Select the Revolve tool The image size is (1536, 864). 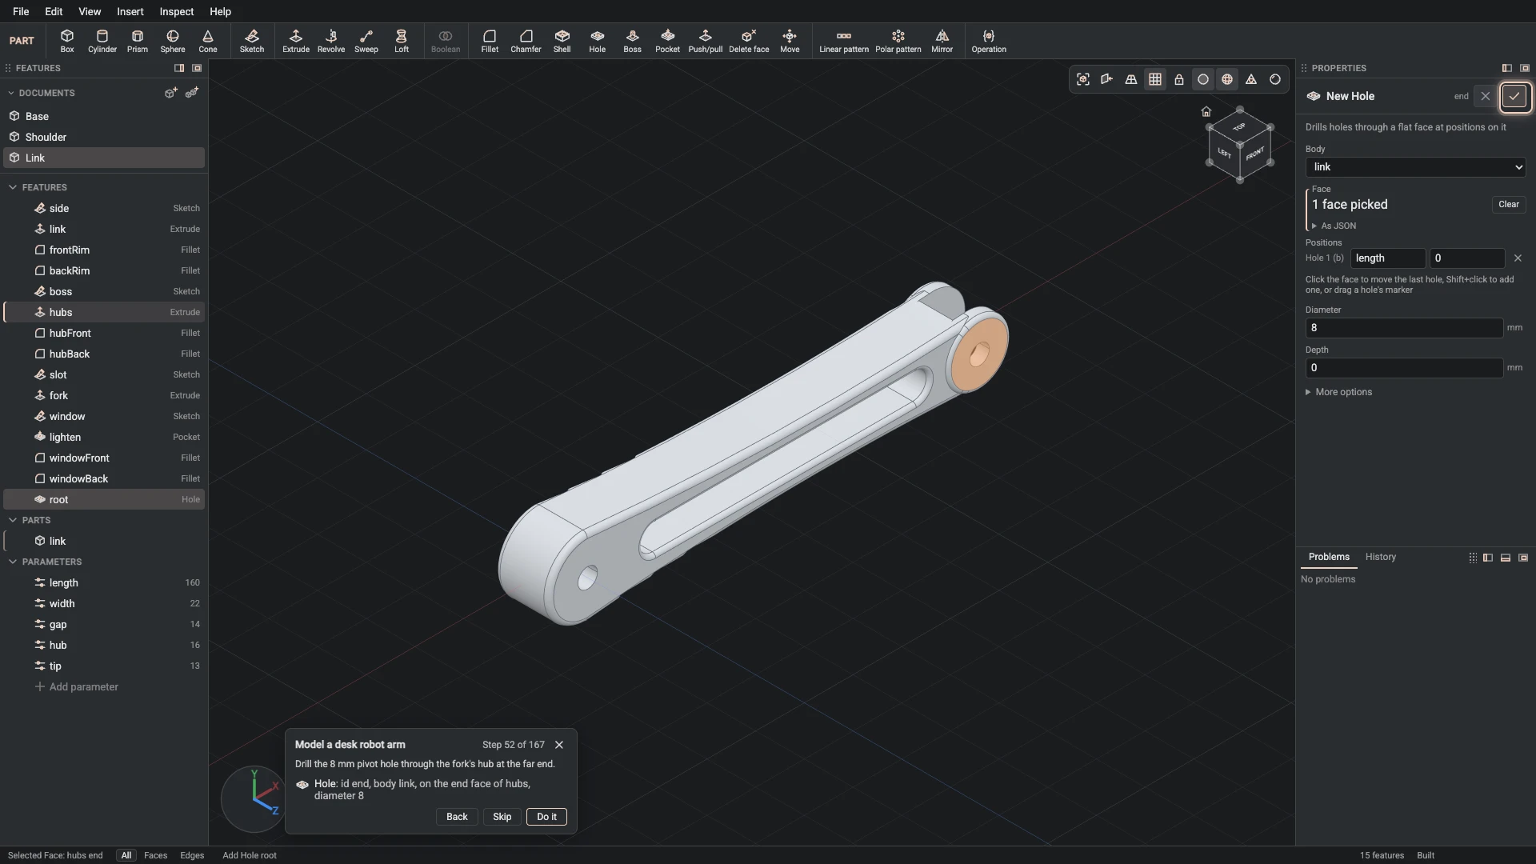(331, 41)
